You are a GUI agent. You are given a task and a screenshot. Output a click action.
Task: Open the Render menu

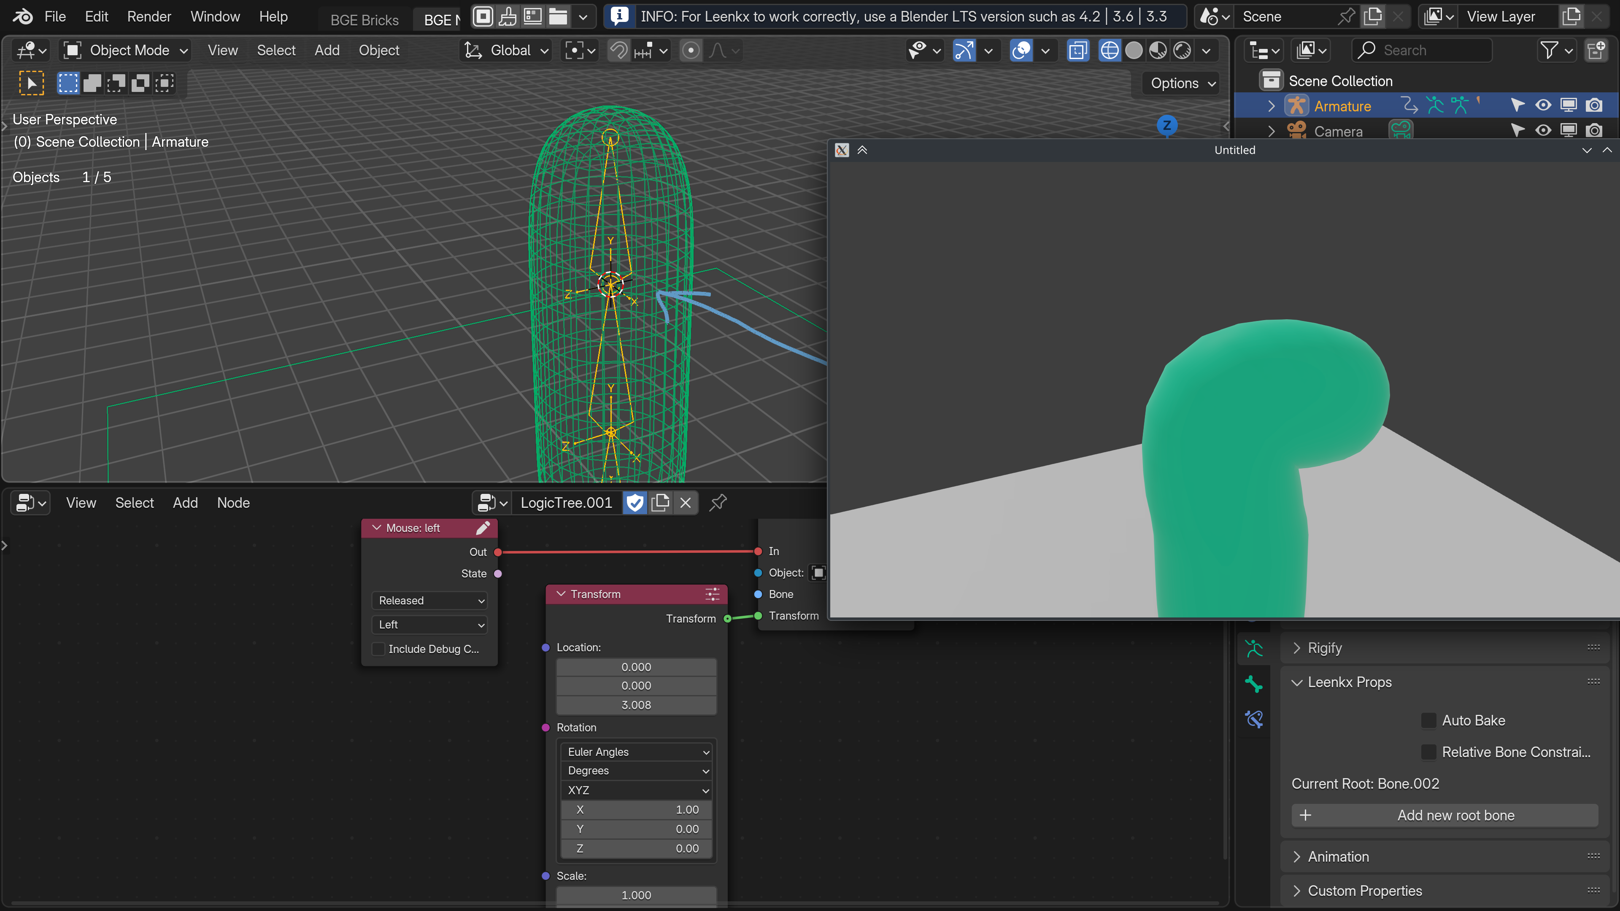click(149, 16)
